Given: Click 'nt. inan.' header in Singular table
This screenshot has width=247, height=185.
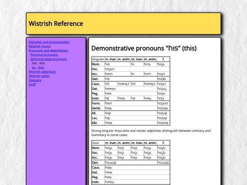Looking at the screenshot, I should [x=137, y=59].
